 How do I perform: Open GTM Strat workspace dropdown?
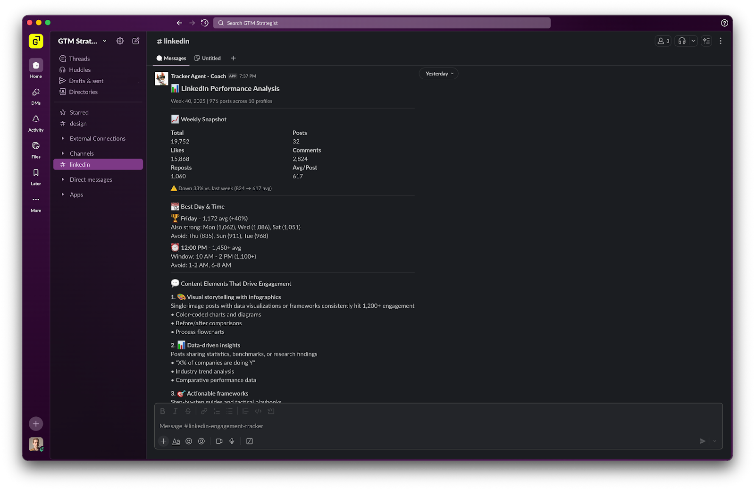pos(82,41)
